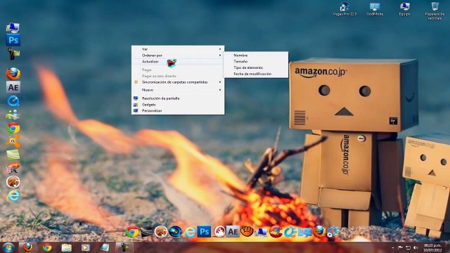Open the Action Center flag tray icon
Screen dimensions: 450x253
click(x=400, y=247)
